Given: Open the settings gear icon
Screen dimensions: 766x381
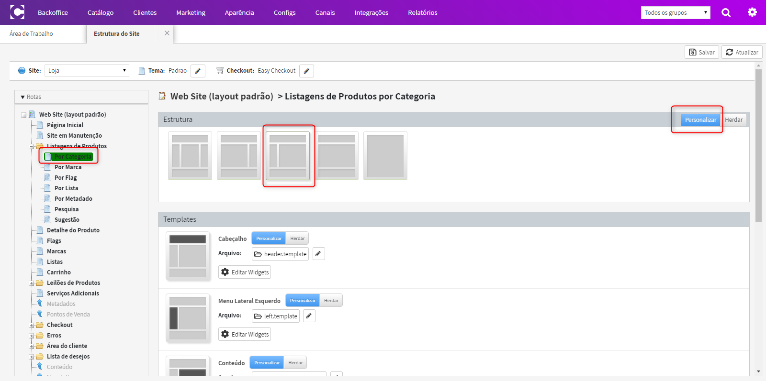Looking at the screenshot, I should tap(752, 12).
